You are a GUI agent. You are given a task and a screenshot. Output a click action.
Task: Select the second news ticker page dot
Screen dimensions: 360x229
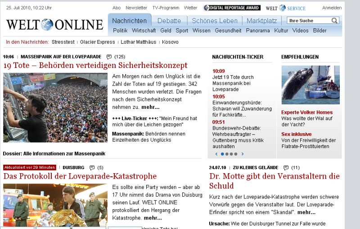pyautogui.click(x=227, y=154)
